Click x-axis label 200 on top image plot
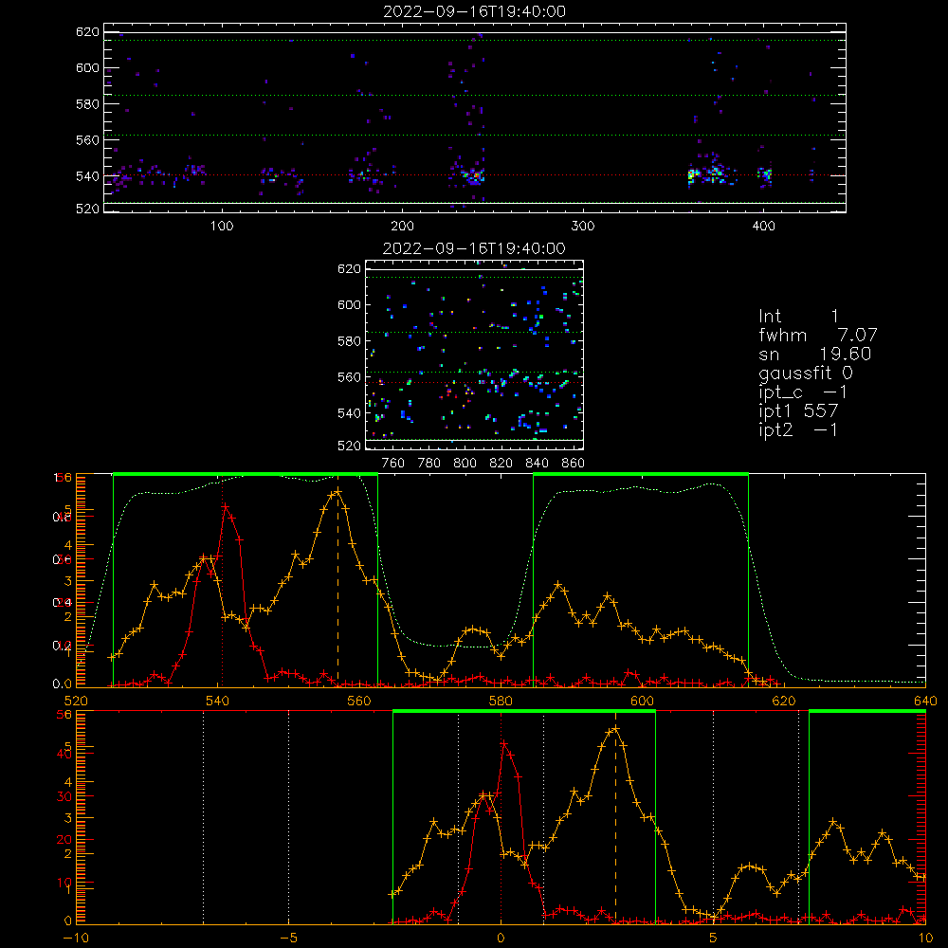The width and height of the screenshot is (948, 948). tap(402, 227)
